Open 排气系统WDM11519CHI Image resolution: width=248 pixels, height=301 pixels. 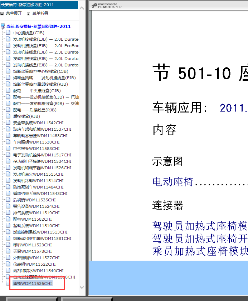click(x=37, y=213)
